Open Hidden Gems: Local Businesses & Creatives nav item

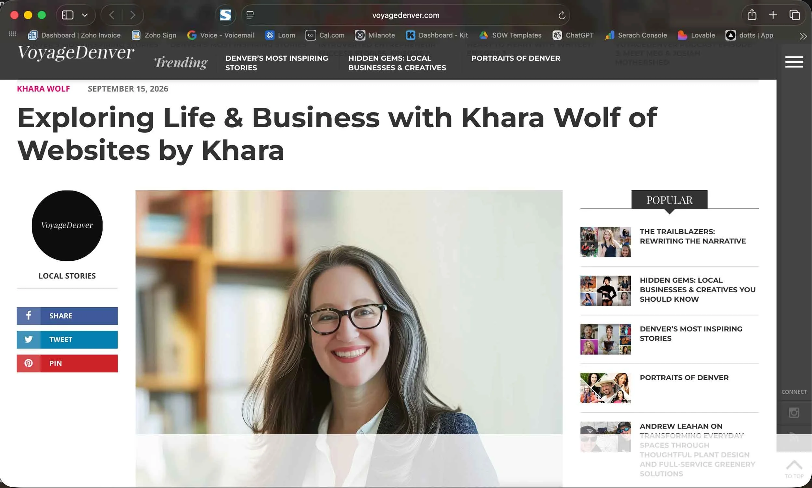point(397,63)
